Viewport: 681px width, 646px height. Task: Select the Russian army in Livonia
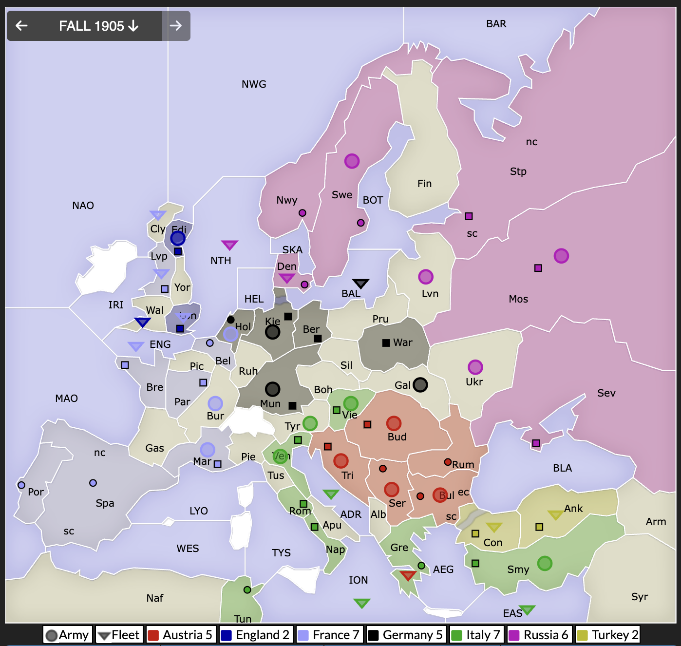pyautogui.click(x=426, y=277)
